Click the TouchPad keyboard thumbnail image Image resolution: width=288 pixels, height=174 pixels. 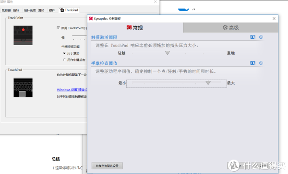23,87
